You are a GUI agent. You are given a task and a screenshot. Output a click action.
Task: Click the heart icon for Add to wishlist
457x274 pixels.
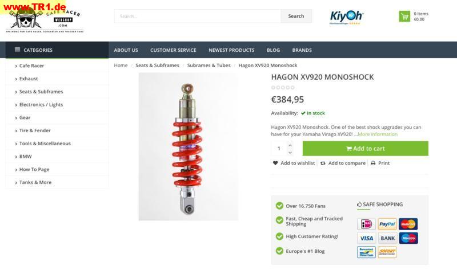coord(275,163)
